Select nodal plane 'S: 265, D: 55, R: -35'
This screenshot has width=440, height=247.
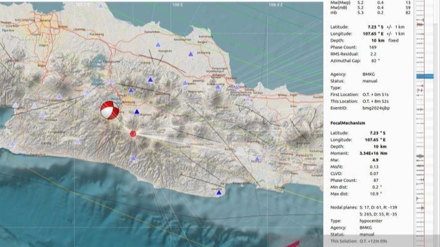click(x=378, y=214)
